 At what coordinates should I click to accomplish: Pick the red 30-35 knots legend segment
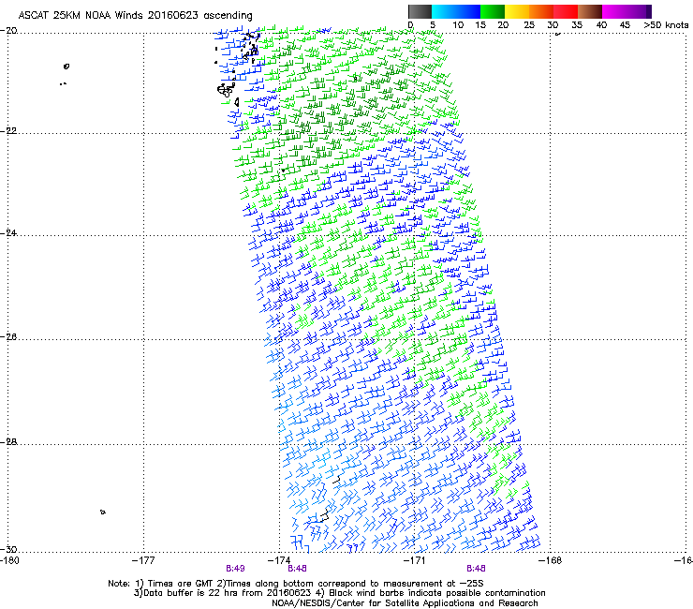[566, 11]
